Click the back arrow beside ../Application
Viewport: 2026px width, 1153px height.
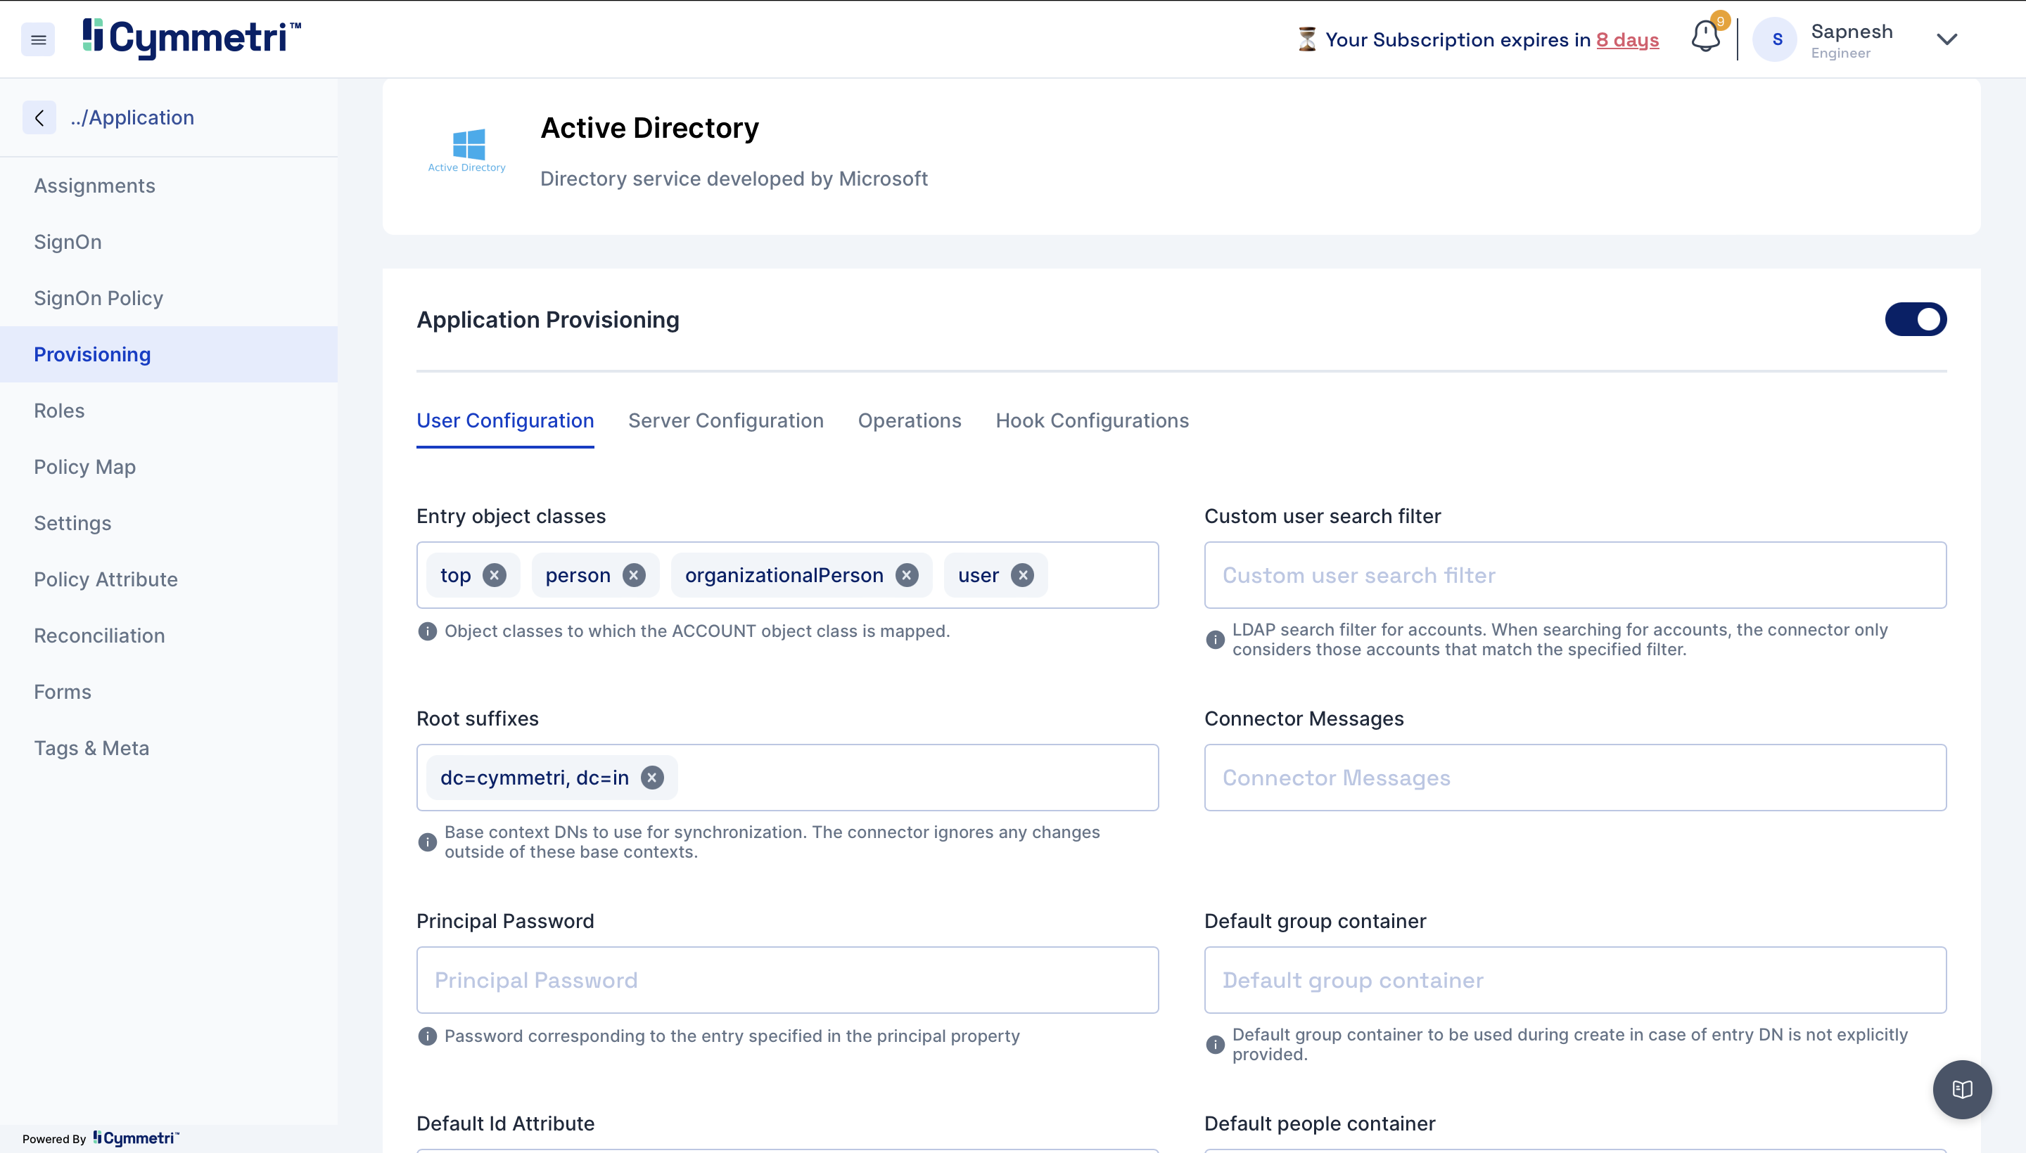pyautogui.click(x=39, y=117)
